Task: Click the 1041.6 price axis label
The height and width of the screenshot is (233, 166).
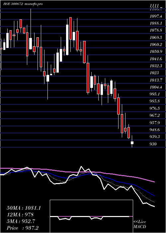Action: (x=156, y=59)
